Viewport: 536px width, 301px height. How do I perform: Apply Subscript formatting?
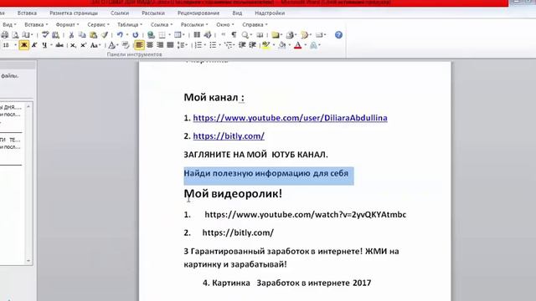point(73,45)
